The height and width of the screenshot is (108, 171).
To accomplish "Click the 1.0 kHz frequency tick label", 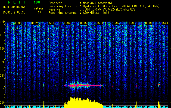I will (x=2, y=49).
